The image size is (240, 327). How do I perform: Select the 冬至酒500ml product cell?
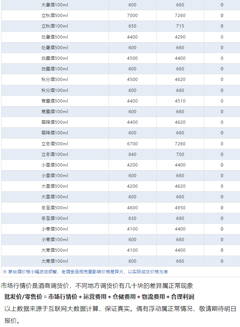point(55,208)
